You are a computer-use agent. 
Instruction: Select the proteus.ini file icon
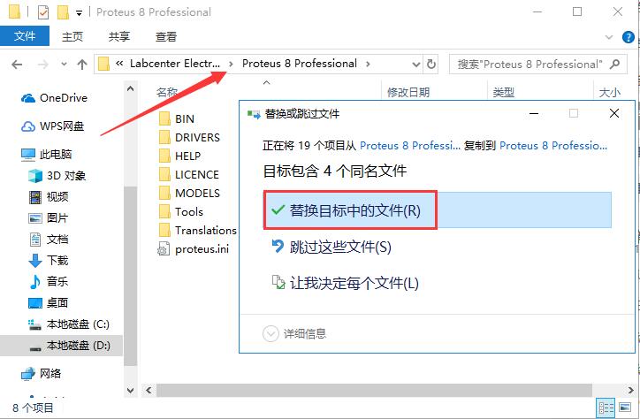click(x=164, y=249)
